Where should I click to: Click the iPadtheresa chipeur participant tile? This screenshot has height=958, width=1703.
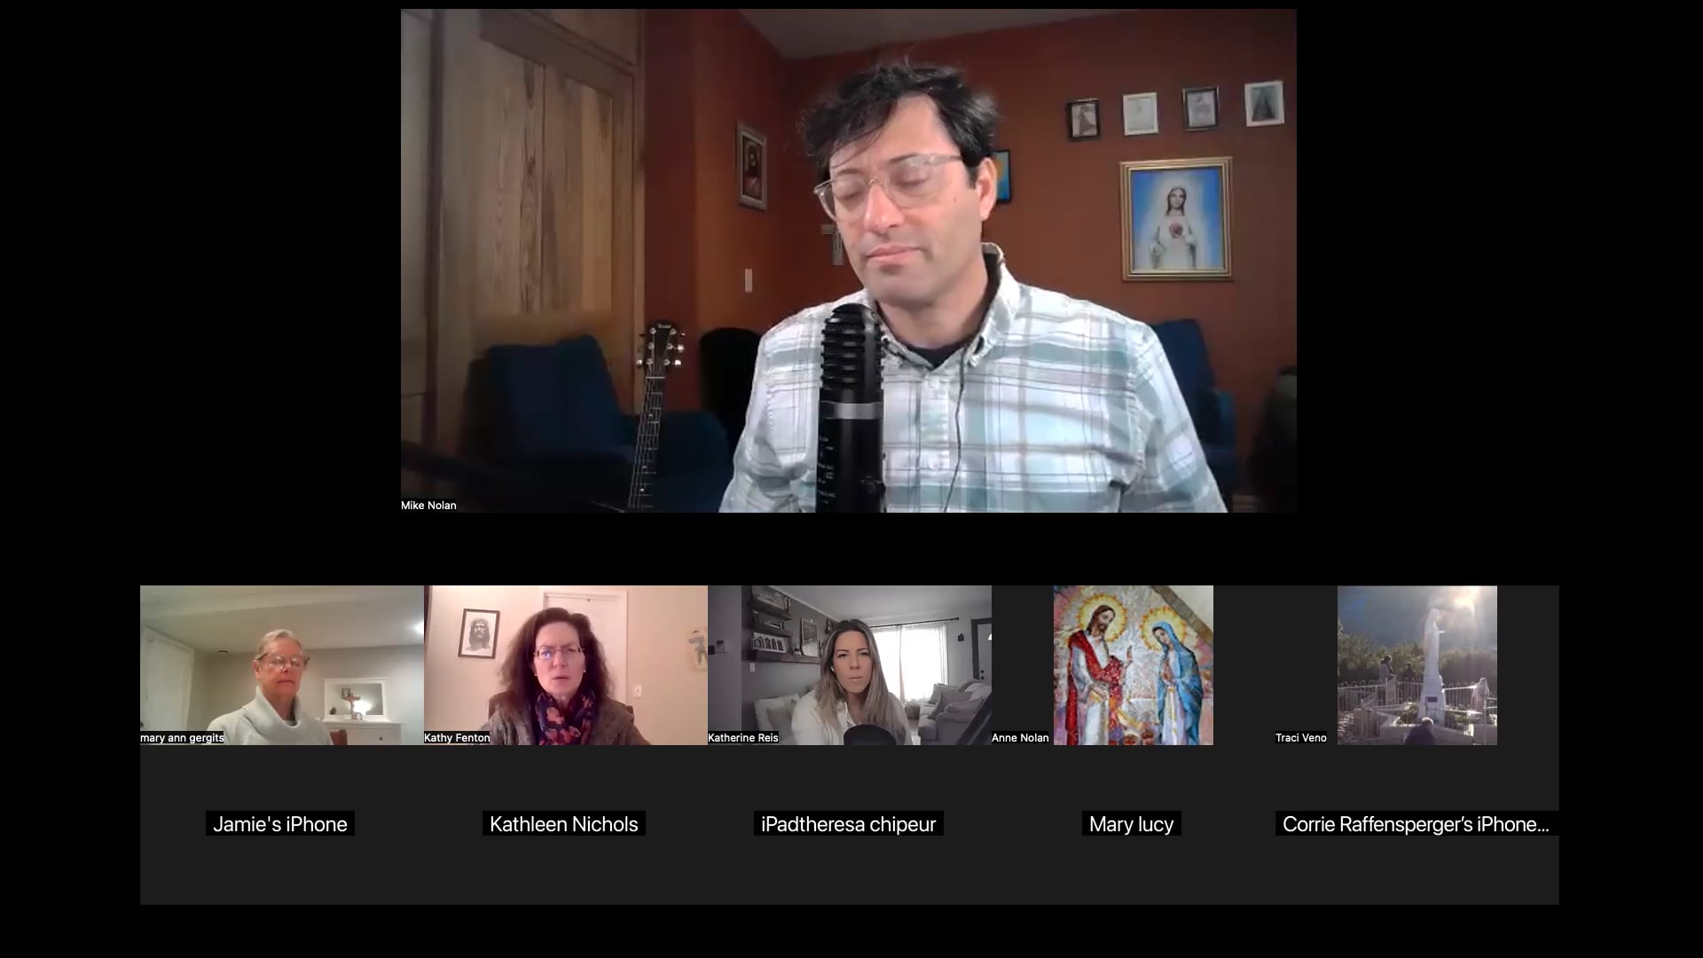pos(848,824)
